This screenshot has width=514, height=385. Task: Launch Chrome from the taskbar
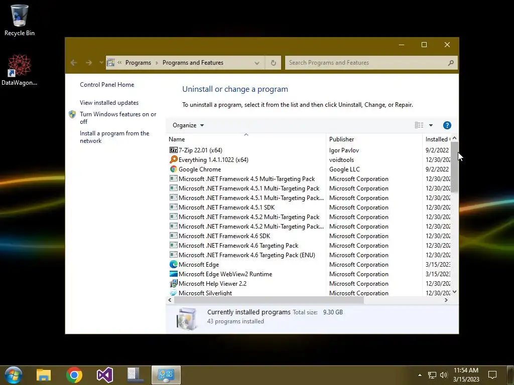click(x=74, y=375)
